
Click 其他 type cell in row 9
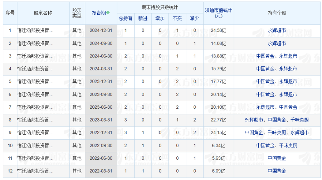77,133
